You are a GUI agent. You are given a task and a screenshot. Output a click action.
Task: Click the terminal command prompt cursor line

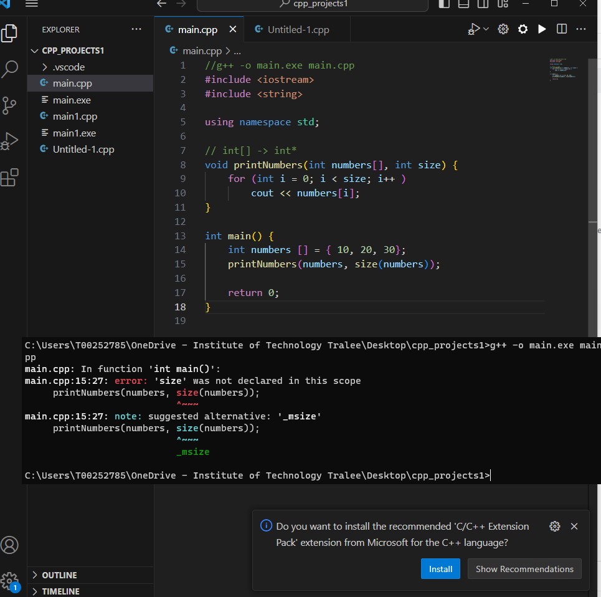coord(258,475)
